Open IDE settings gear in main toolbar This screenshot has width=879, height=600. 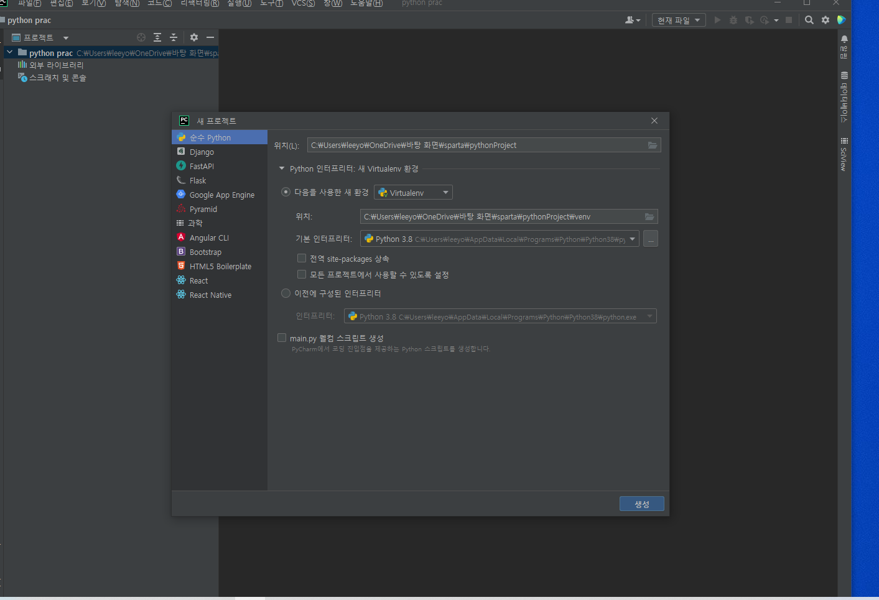[x=826, y=20]
